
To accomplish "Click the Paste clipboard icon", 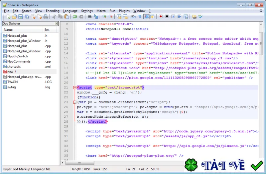I will 67,17.
